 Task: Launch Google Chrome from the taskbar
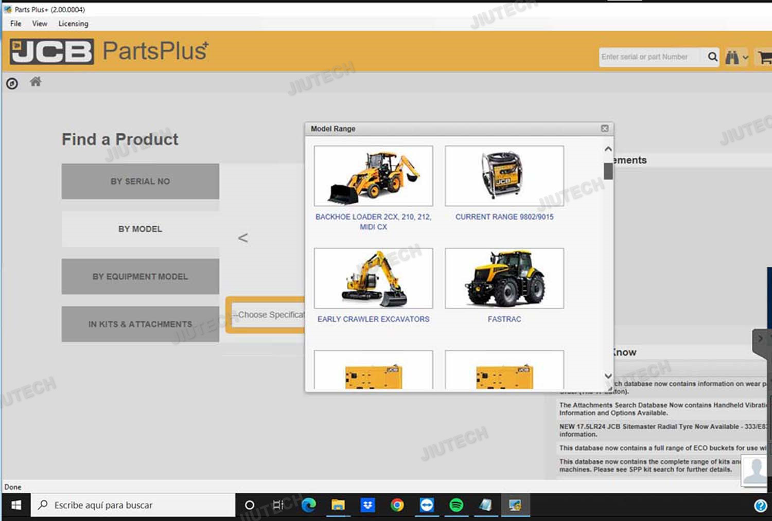click(x=397, y=505)
